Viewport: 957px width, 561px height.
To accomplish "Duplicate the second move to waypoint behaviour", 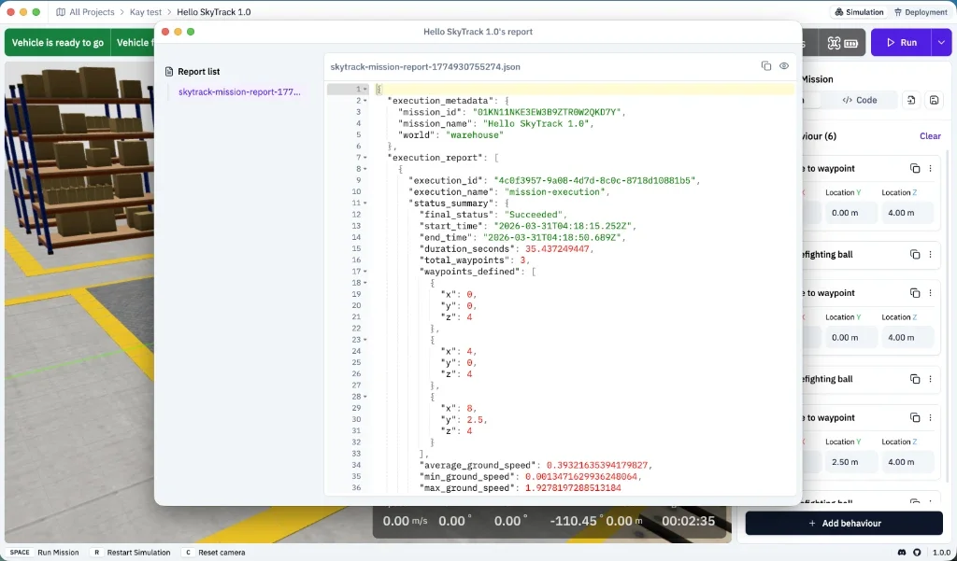I will (x=915, y=293).
